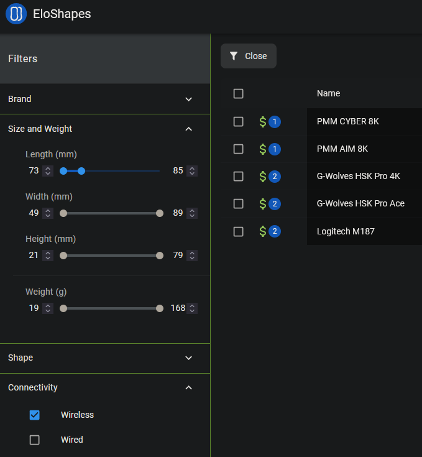Select the G-Wolves HSK Pro Ace row checkbox

(x=239, y=204)
